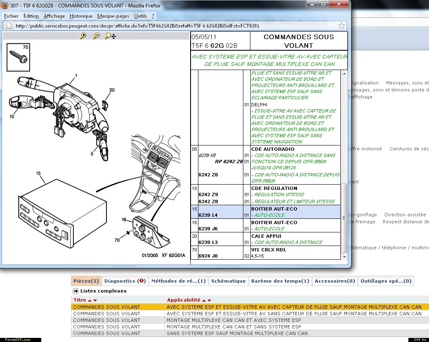Image resolution: width=429 pixels, height=342 pixels.
Task: Click the URL address field
Action: coord(175,26)
